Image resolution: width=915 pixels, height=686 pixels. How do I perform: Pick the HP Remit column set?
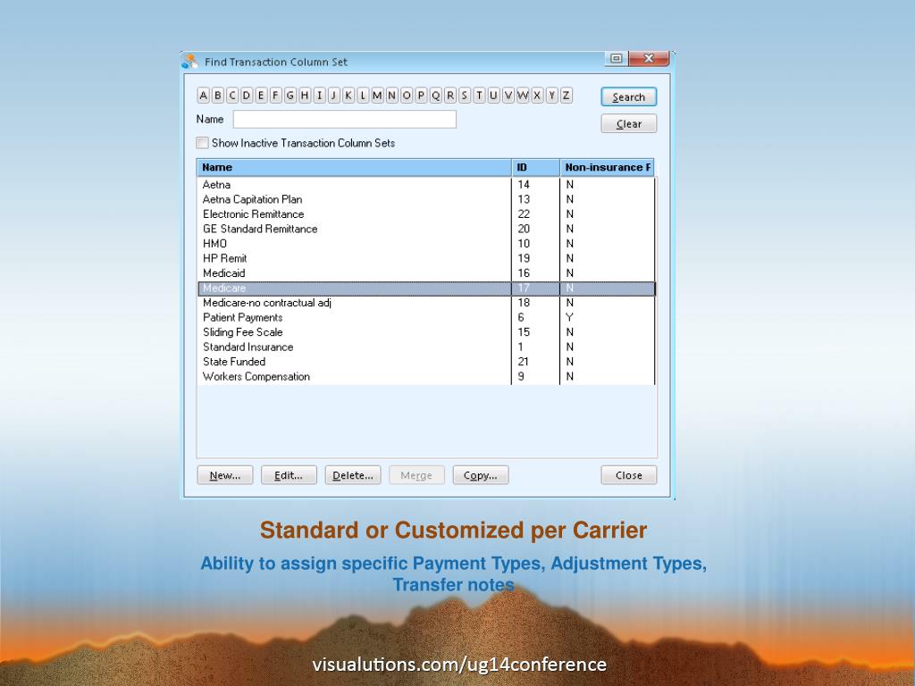pyautogui.click(x=426, y=258)
